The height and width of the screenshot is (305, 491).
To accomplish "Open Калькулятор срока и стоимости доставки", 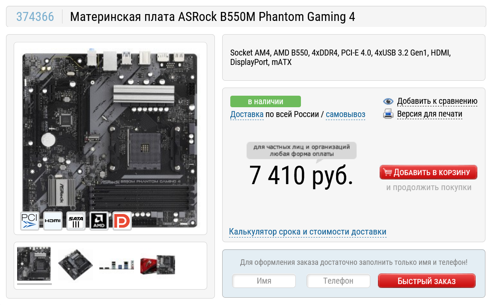I will pos(307,232).
